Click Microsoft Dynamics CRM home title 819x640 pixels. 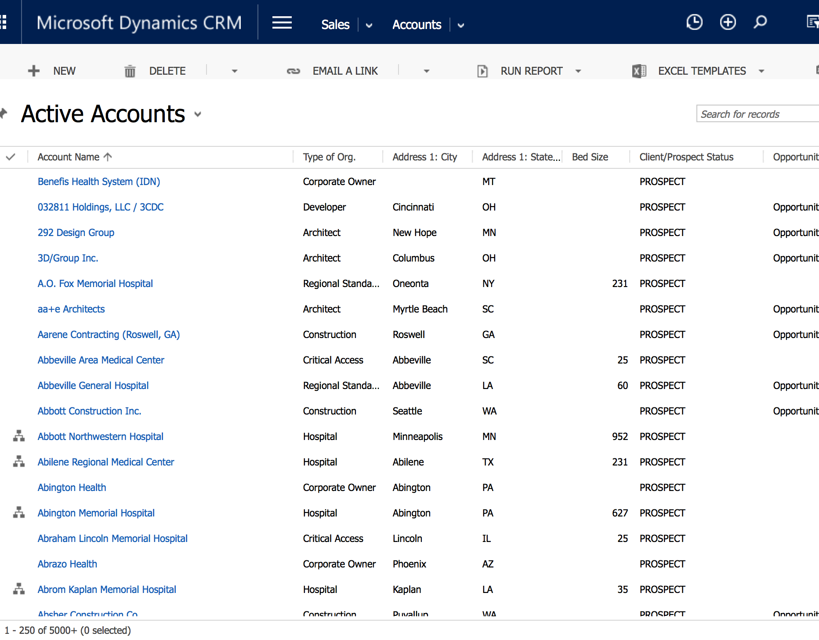139,23
